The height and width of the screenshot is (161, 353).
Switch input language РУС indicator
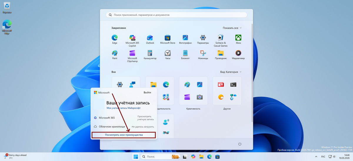coord(323,157)
